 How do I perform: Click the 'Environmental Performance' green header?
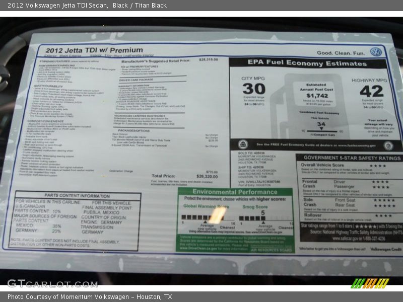point(235,192)
